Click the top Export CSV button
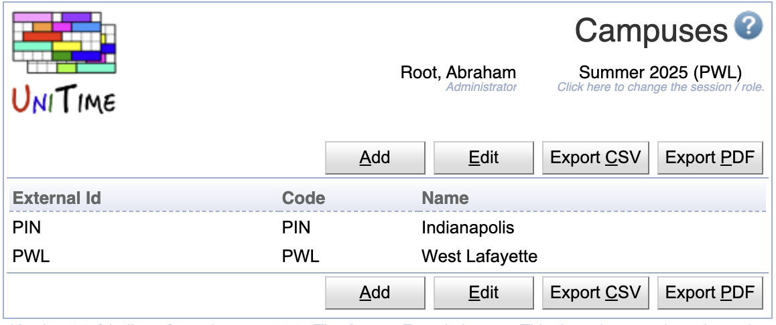Image resolution: width=776 pixels, height=325 pixels. click(x=595, y=158)
